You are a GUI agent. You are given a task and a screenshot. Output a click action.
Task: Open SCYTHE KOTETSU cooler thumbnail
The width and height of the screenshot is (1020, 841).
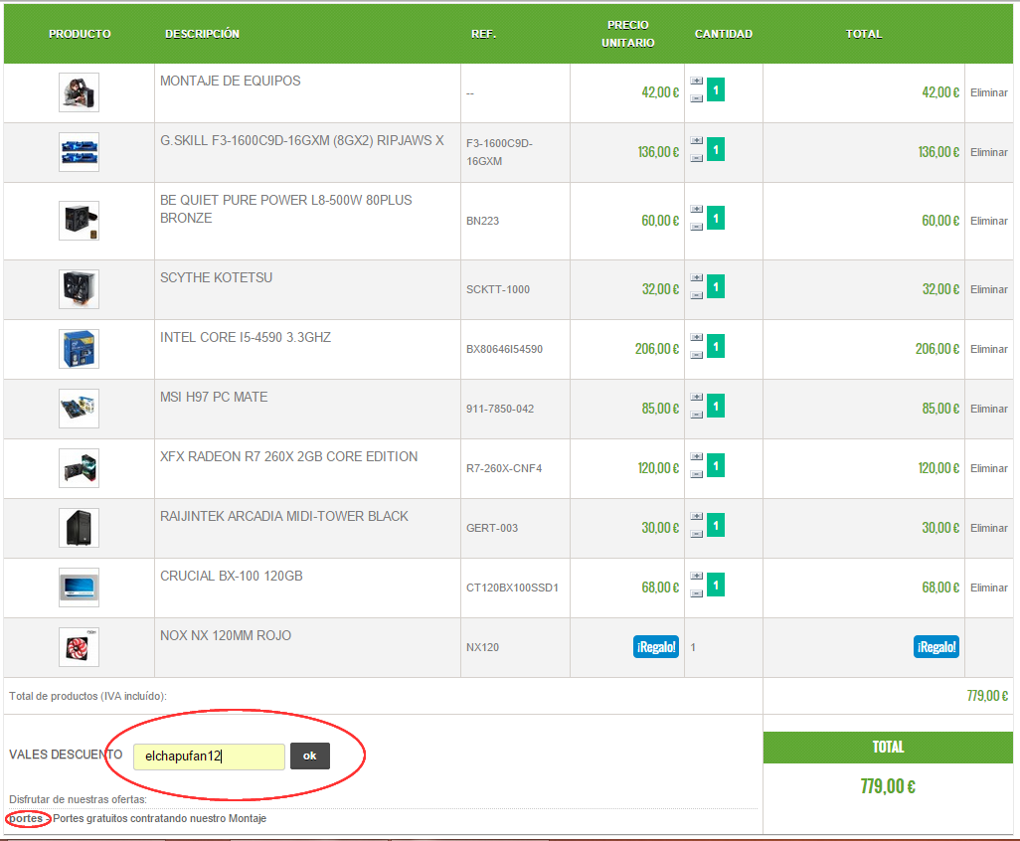79,289
